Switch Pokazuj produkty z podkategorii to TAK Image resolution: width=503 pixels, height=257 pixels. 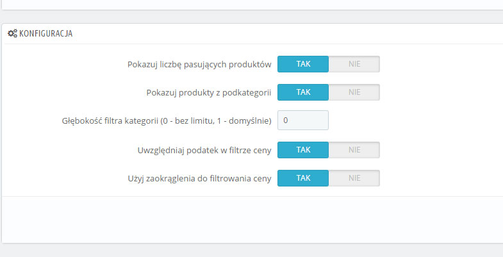point(303,92)
